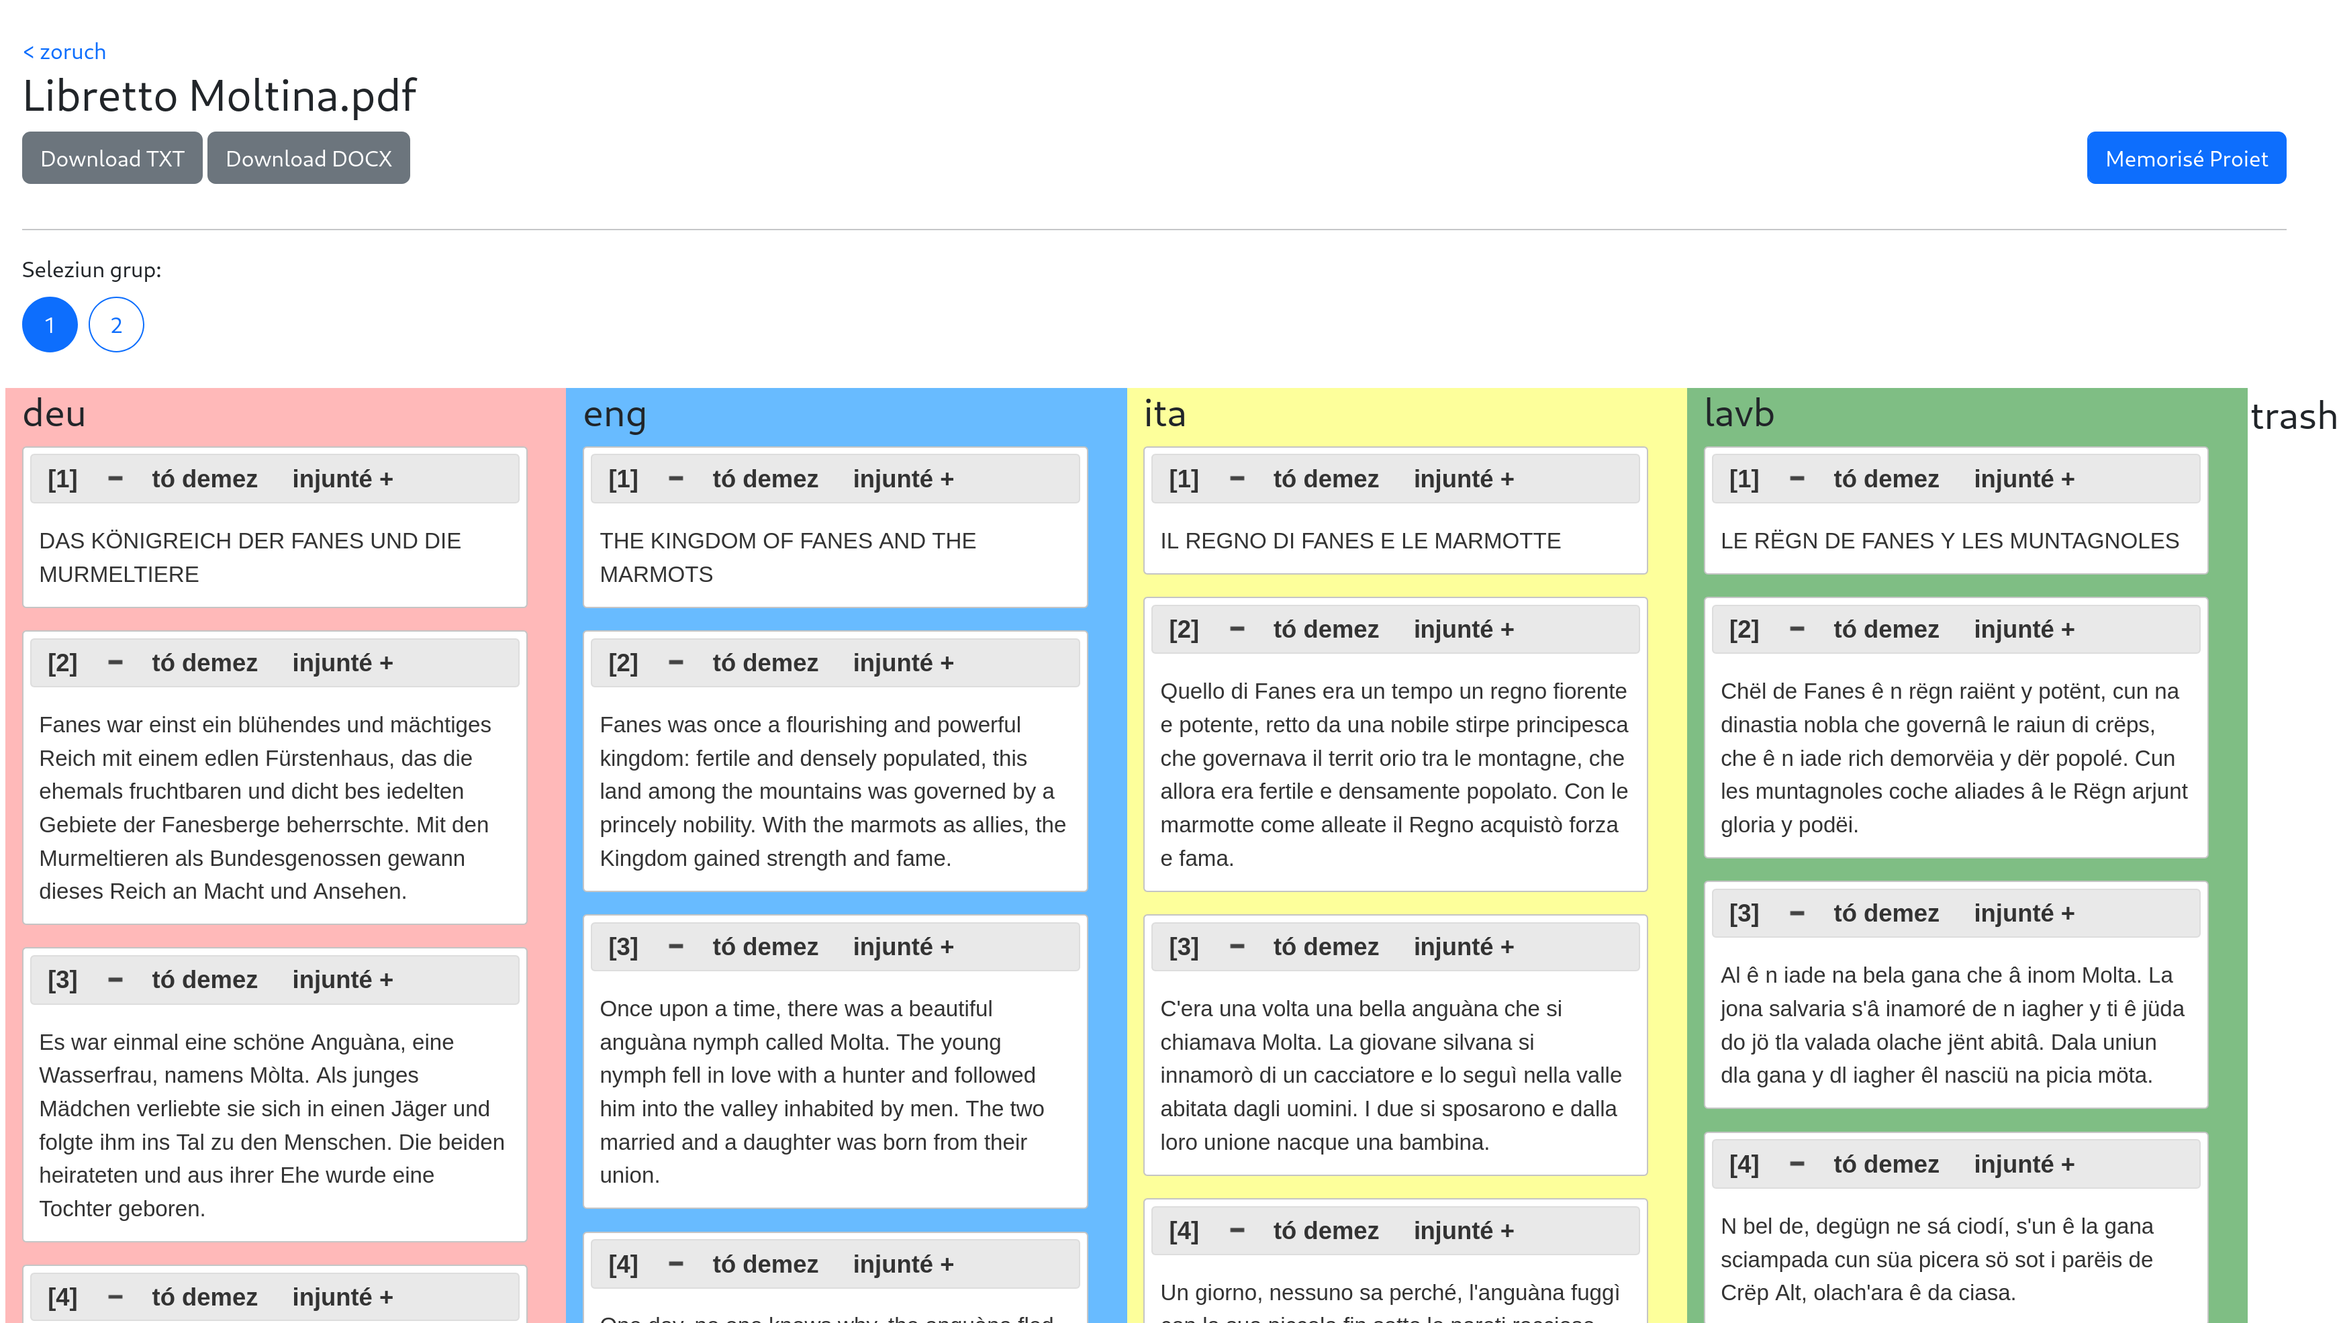This screenshot has height=1323, width=2339.
Task: Click minus icon in lavb segment [4]
Action: click(x=1797, y=1163)
